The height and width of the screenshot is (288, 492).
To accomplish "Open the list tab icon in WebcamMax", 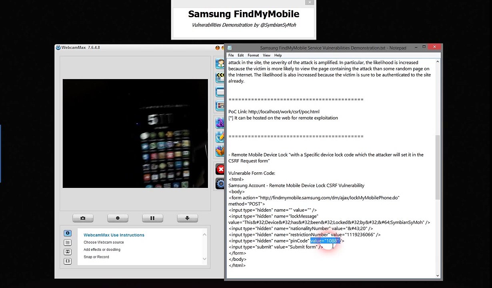I will coord(67,242).
